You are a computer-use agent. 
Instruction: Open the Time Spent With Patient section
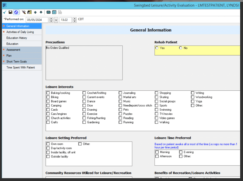point(22,67)
